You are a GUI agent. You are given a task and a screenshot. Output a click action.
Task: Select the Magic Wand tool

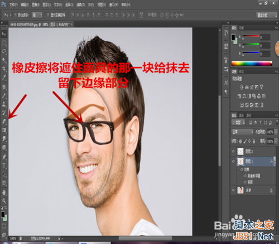(x=4, y=60)
